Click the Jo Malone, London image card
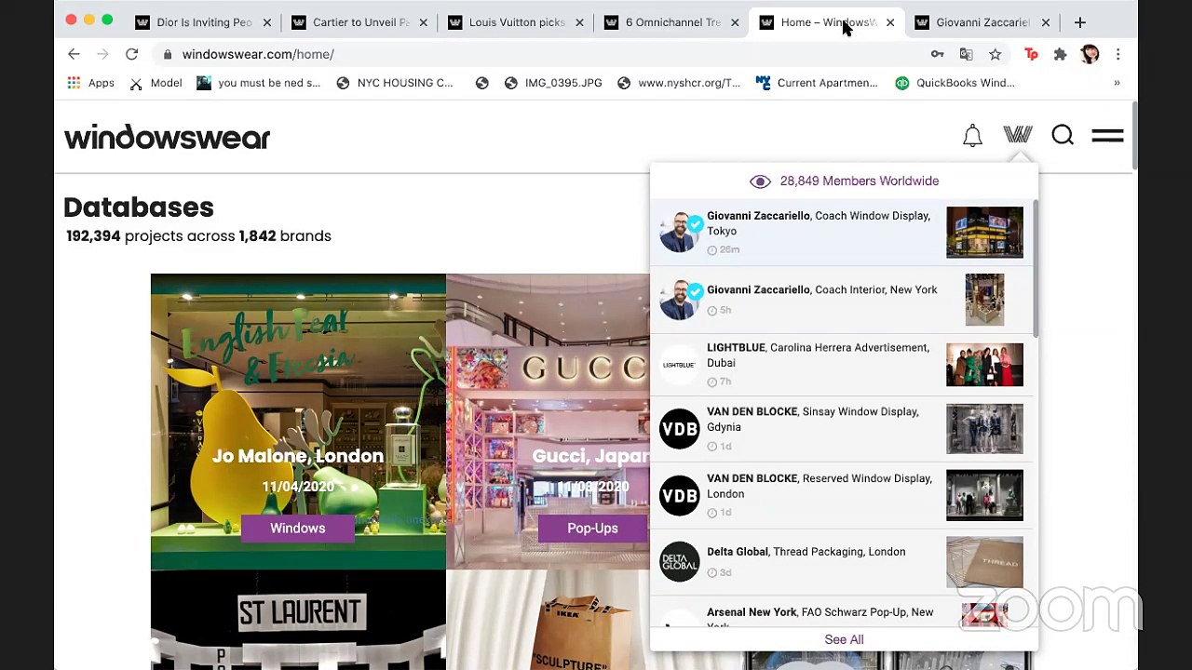 [298, 421]
